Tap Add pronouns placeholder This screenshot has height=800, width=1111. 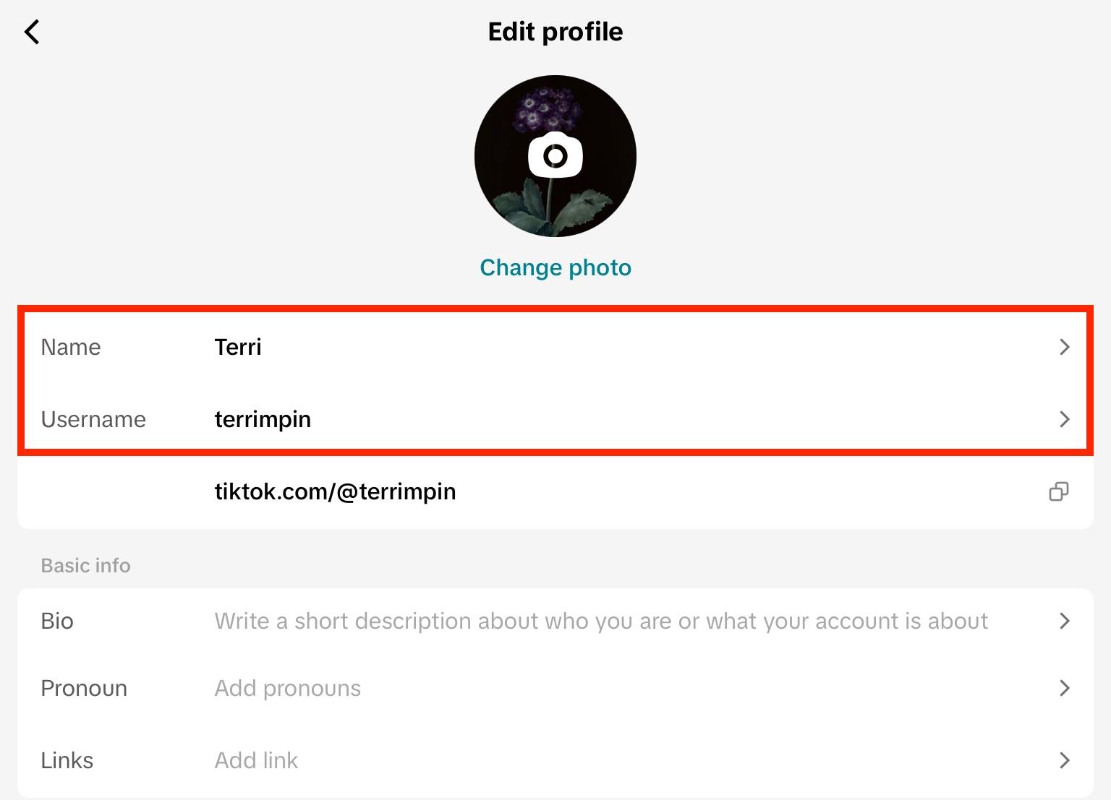[287, 688]
